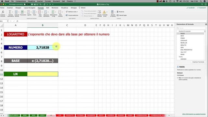Open the Finestra menu in the menu bar

click(70, 1)
